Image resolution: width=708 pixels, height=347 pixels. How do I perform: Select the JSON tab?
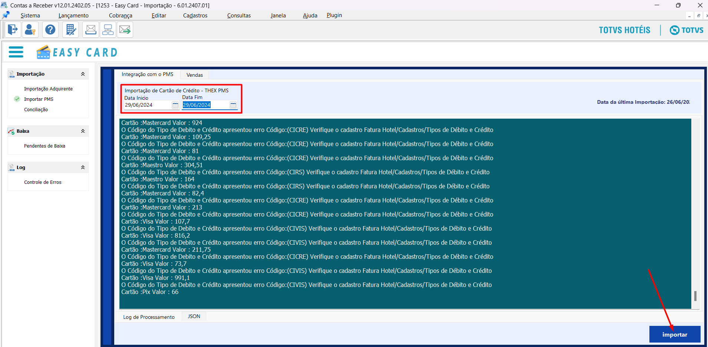(194, 316)
